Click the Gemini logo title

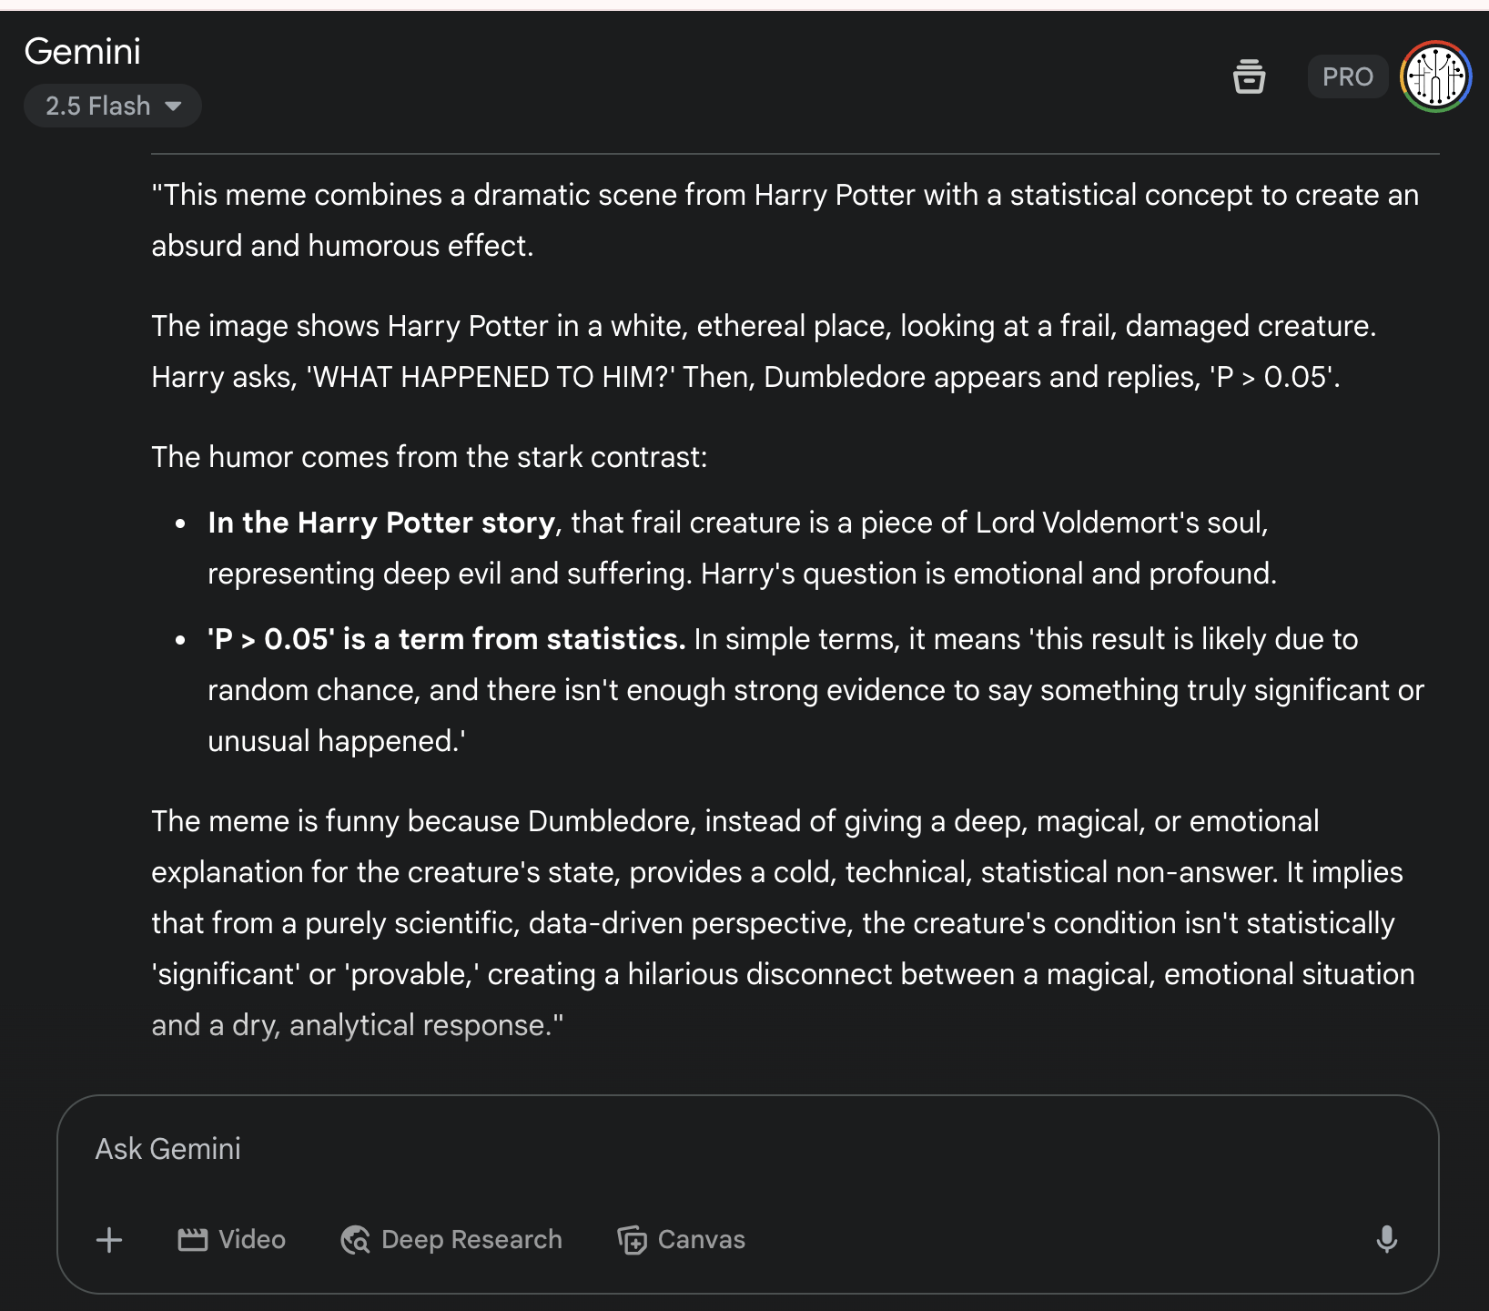83,52
